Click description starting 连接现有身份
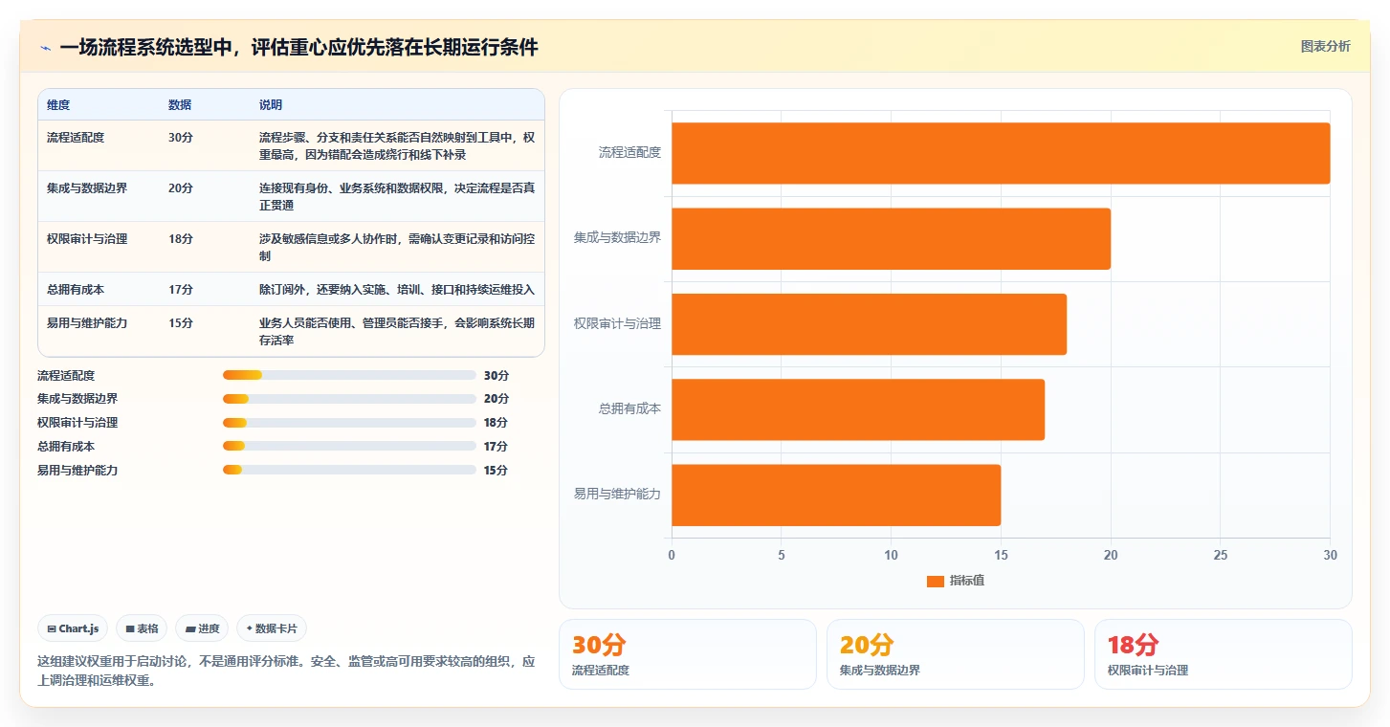Screen dimensions: 1390x727 pos(397,196)
